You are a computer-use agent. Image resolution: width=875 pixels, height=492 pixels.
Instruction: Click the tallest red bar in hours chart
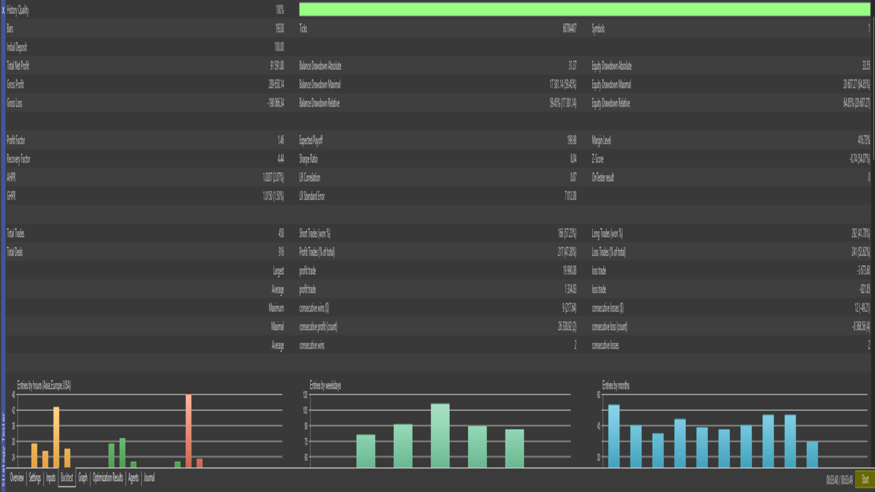188,430
